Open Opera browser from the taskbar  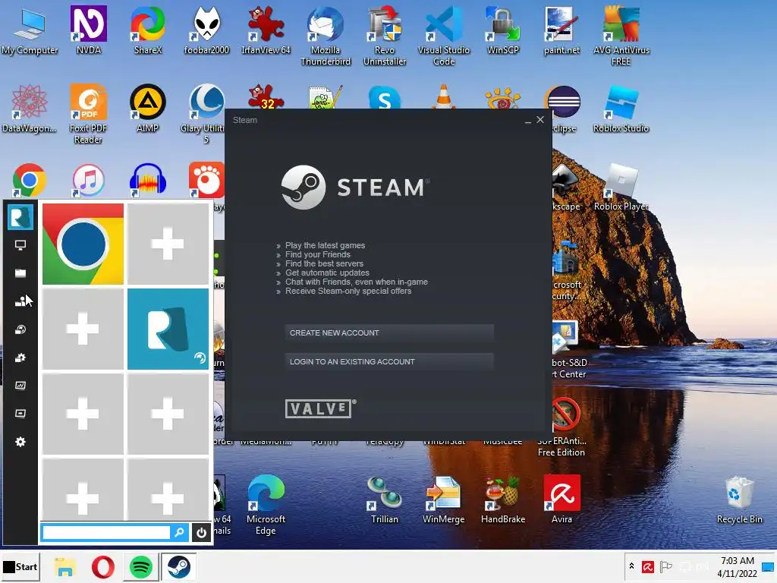pyautogui.click(x=102, y=566)
